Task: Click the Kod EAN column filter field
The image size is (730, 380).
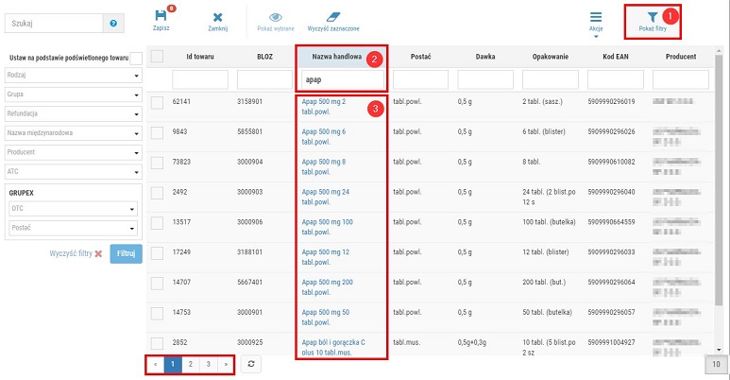Action: click(616, 79)
